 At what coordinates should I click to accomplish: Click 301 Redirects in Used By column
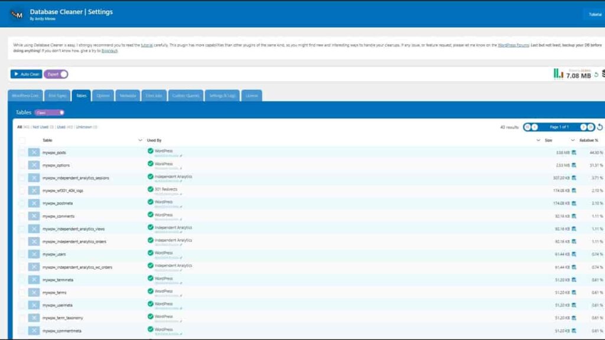click(166, 189)
